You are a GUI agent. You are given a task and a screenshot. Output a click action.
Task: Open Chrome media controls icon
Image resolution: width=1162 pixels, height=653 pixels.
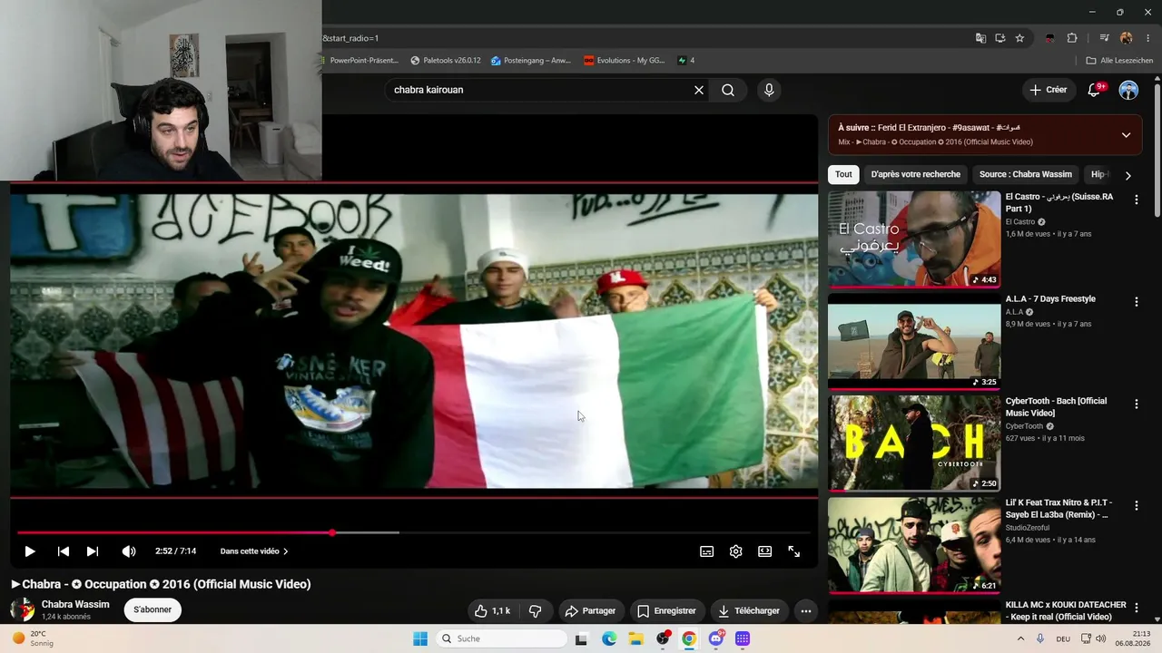click(1104, 38)
